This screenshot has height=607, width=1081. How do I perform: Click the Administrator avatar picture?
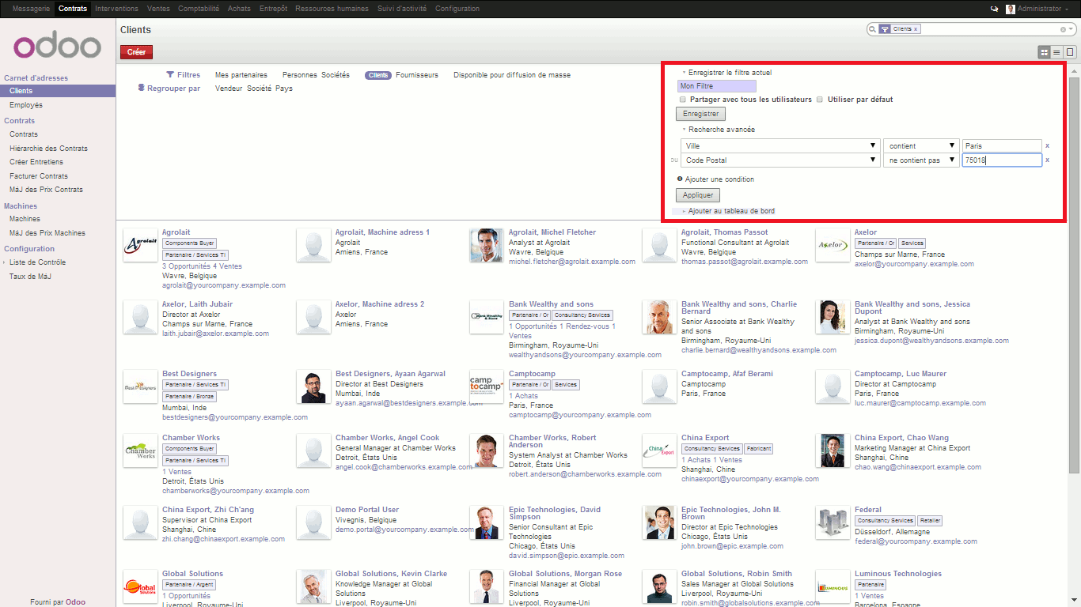1011,9
